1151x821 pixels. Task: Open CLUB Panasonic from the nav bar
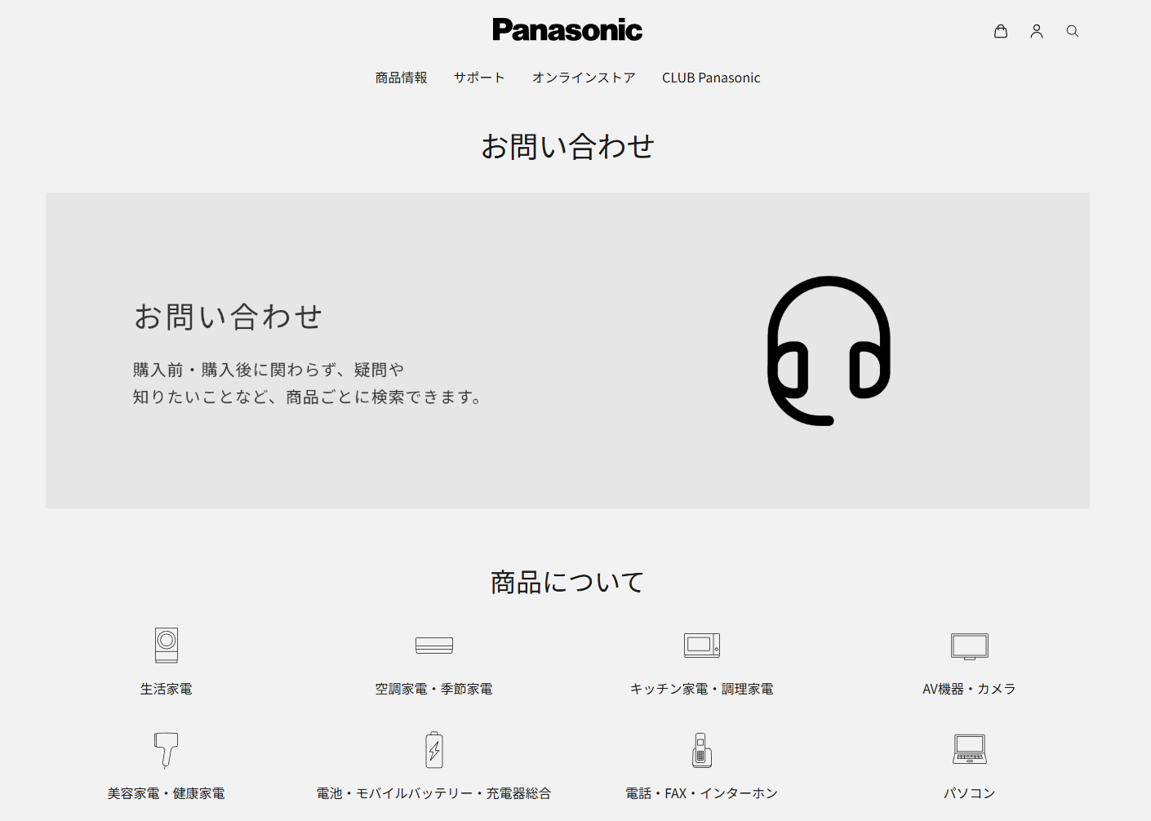(x=711, y=78)
